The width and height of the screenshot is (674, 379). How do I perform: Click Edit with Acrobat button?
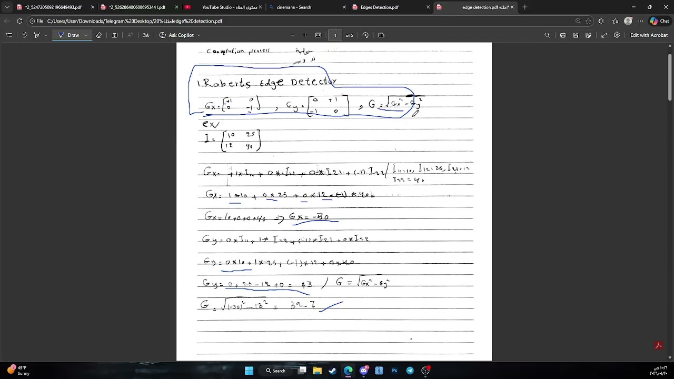pyautogui.click(x=649, y=35)
